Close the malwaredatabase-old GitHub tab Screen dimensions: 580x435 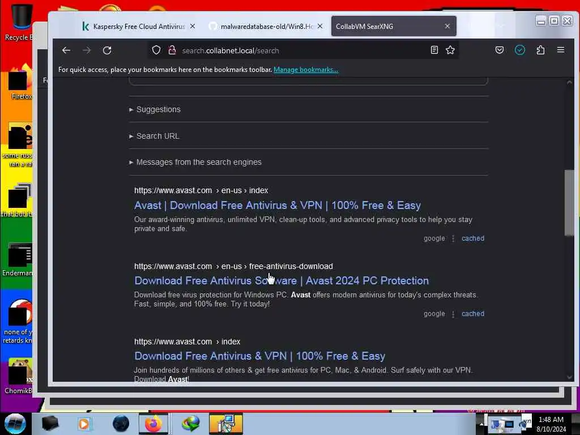320,26
